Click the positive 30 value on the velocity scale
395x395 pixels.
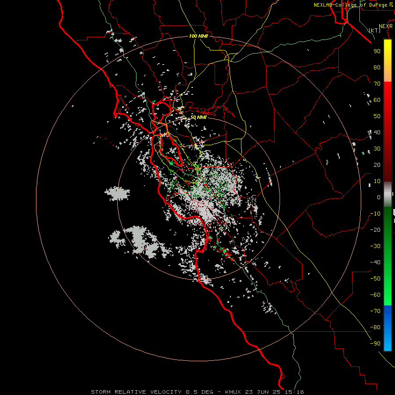click(x=377, y=149)
